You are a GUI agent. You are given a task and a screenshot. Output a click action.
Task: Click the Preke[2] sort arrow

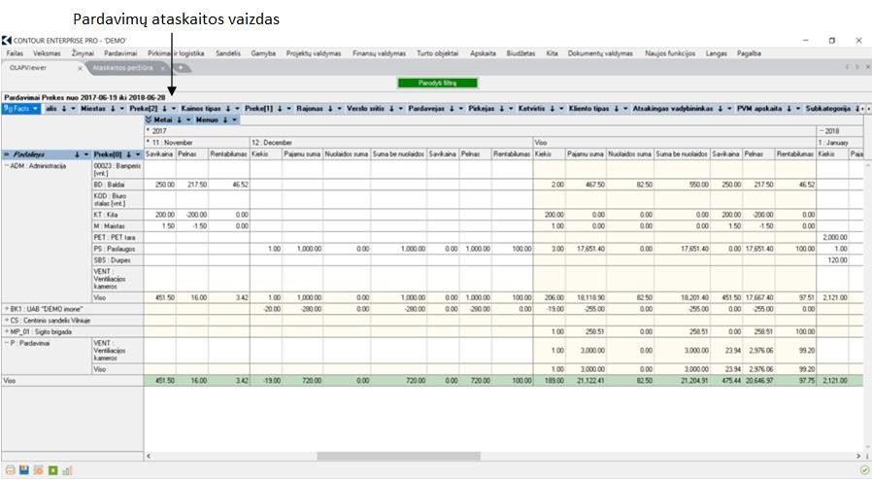click(165, 109)
